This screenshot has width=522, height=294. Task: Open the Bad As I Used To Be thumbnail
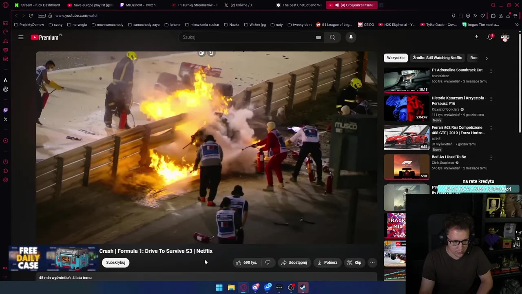coord(407,167)
